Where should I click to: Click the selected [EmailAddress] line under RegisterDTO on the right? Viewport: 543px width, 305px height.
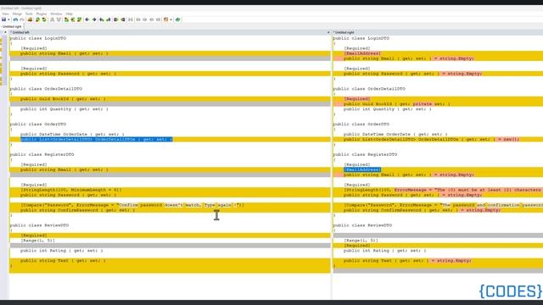click(362, 169)
